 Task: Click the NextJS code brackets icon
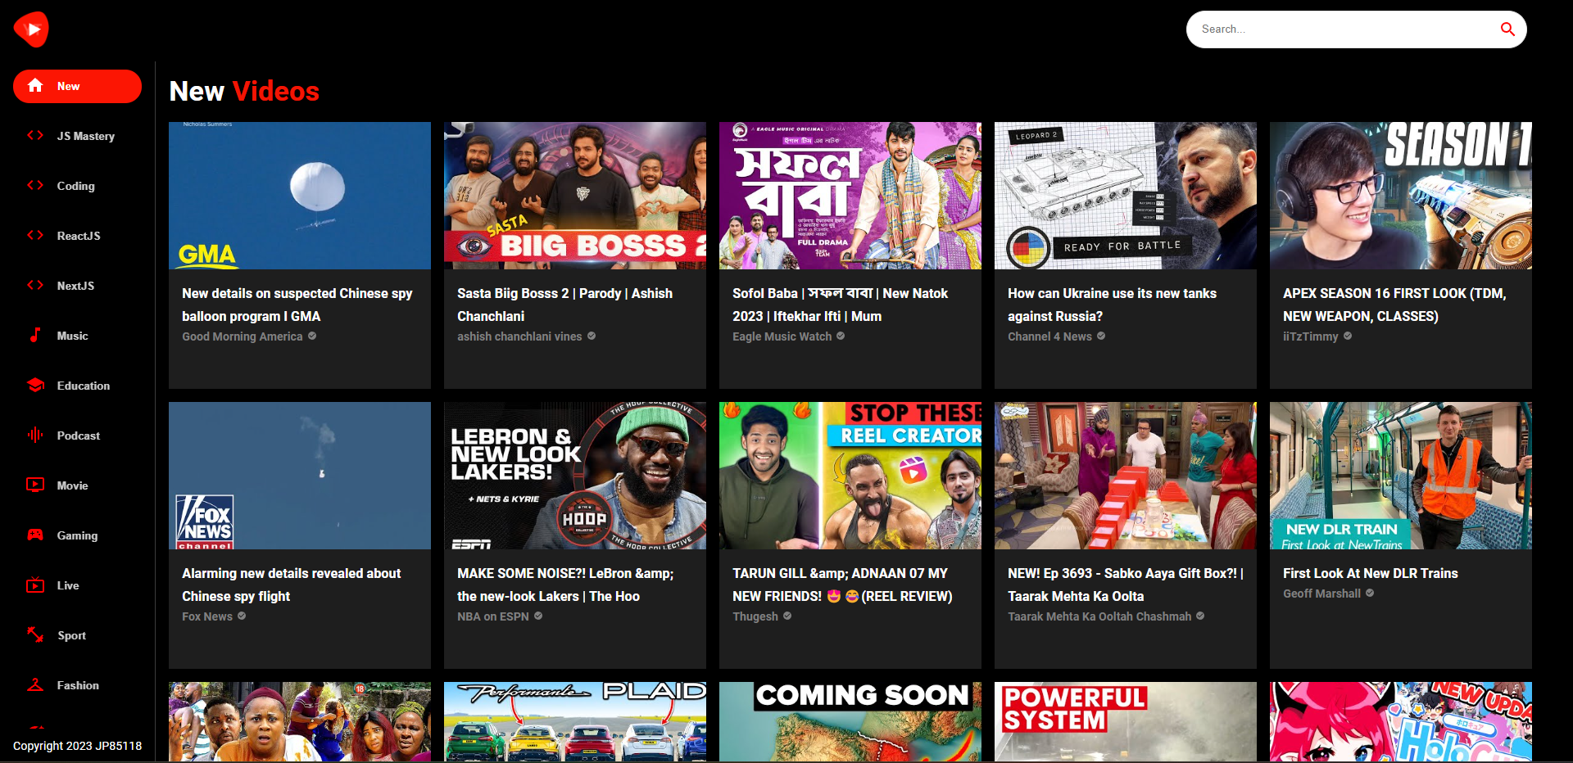click(x=35, y=286)
